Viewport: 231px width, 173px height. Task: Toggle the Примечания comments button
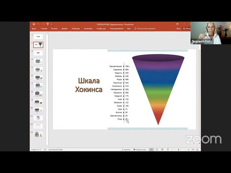[140, 150]
